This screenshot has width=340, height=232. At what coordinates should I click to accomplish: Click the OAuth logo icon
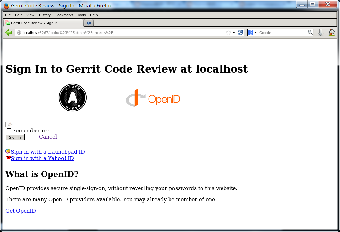[73, 98]
